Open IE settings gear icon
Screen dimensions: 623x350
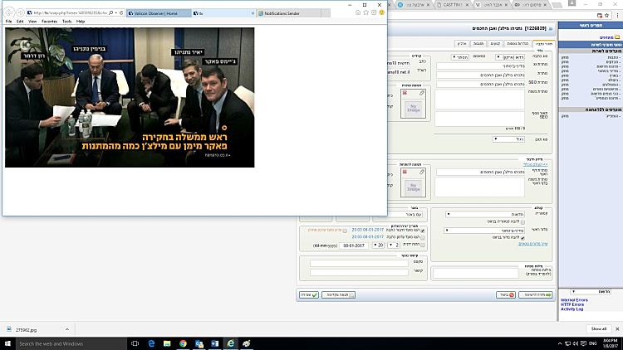pos(373,13)
